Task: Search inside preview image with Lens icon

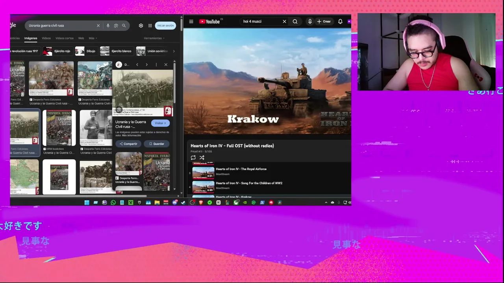Action: [119, 110]
